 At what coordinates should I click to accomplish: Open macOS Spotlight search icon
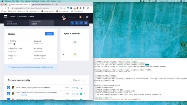point(178,1)
